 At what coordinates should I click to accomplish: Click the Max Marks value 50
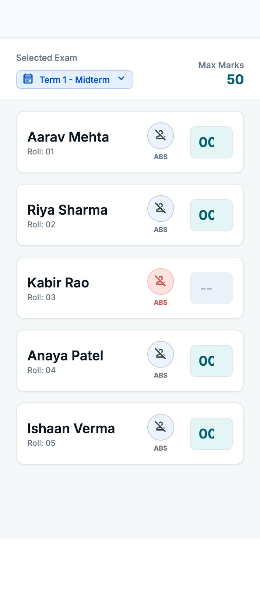(235, 79)
